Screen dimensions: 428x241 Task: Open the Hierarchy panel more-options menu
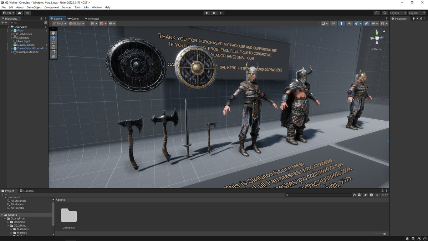[x=45, y=19]
